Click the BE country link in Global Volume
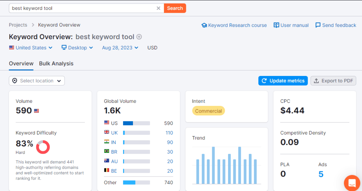This screenshot has width=362, height=191. (114, 171)
